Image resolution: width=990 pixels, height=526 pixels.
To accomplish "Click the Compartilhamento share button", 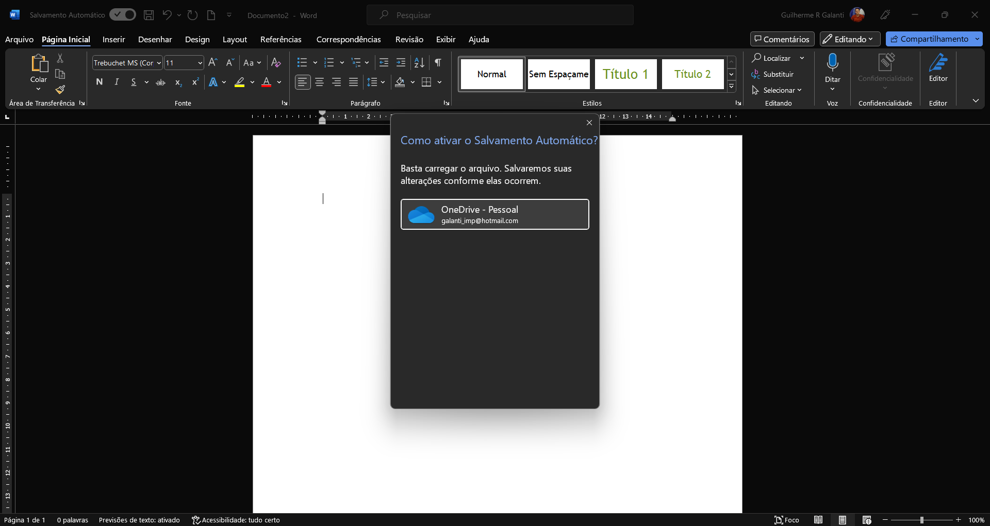I will click(929, 39).
